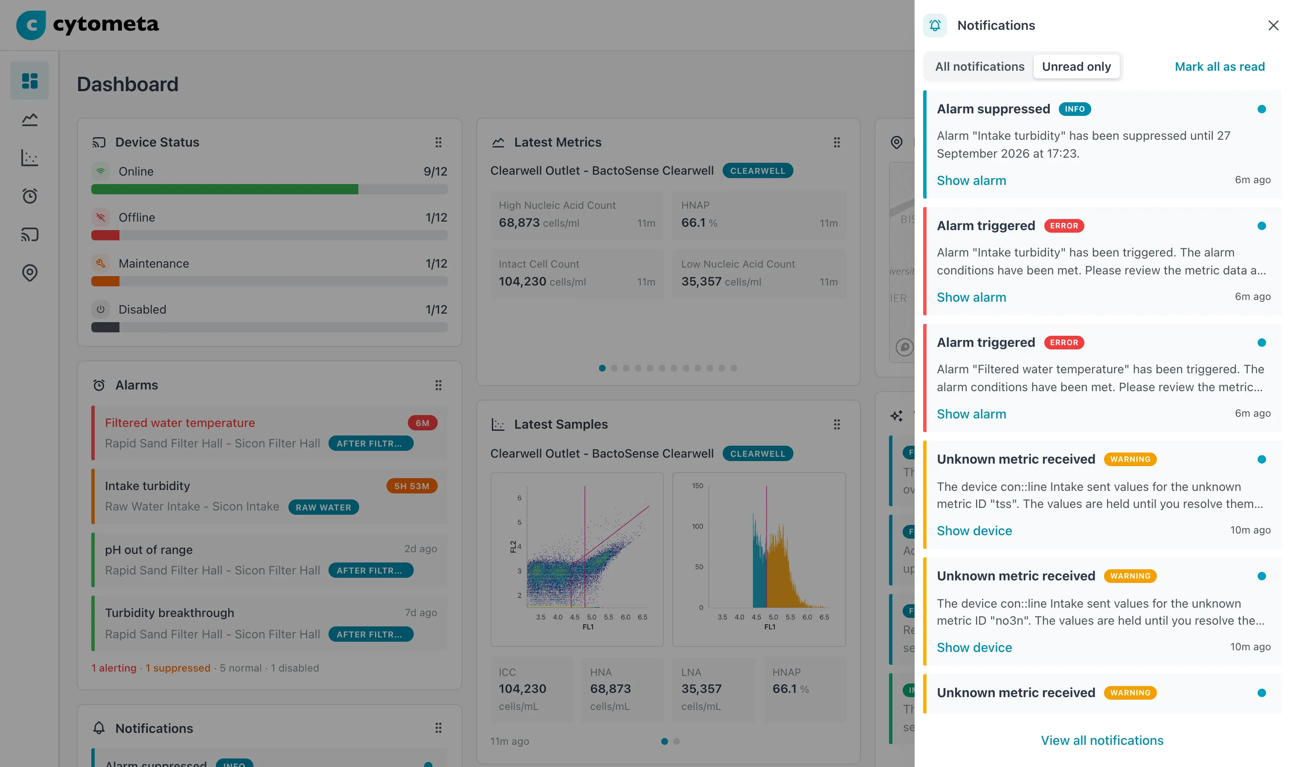Screen dimensions: 1290x767
Task: Click the Offline device status progress bar
Action: (x=269, y=235)
